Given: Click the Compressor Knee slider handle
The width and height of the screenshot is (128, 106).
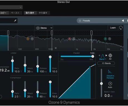Looking at the screenshot, I should (50, 82).
